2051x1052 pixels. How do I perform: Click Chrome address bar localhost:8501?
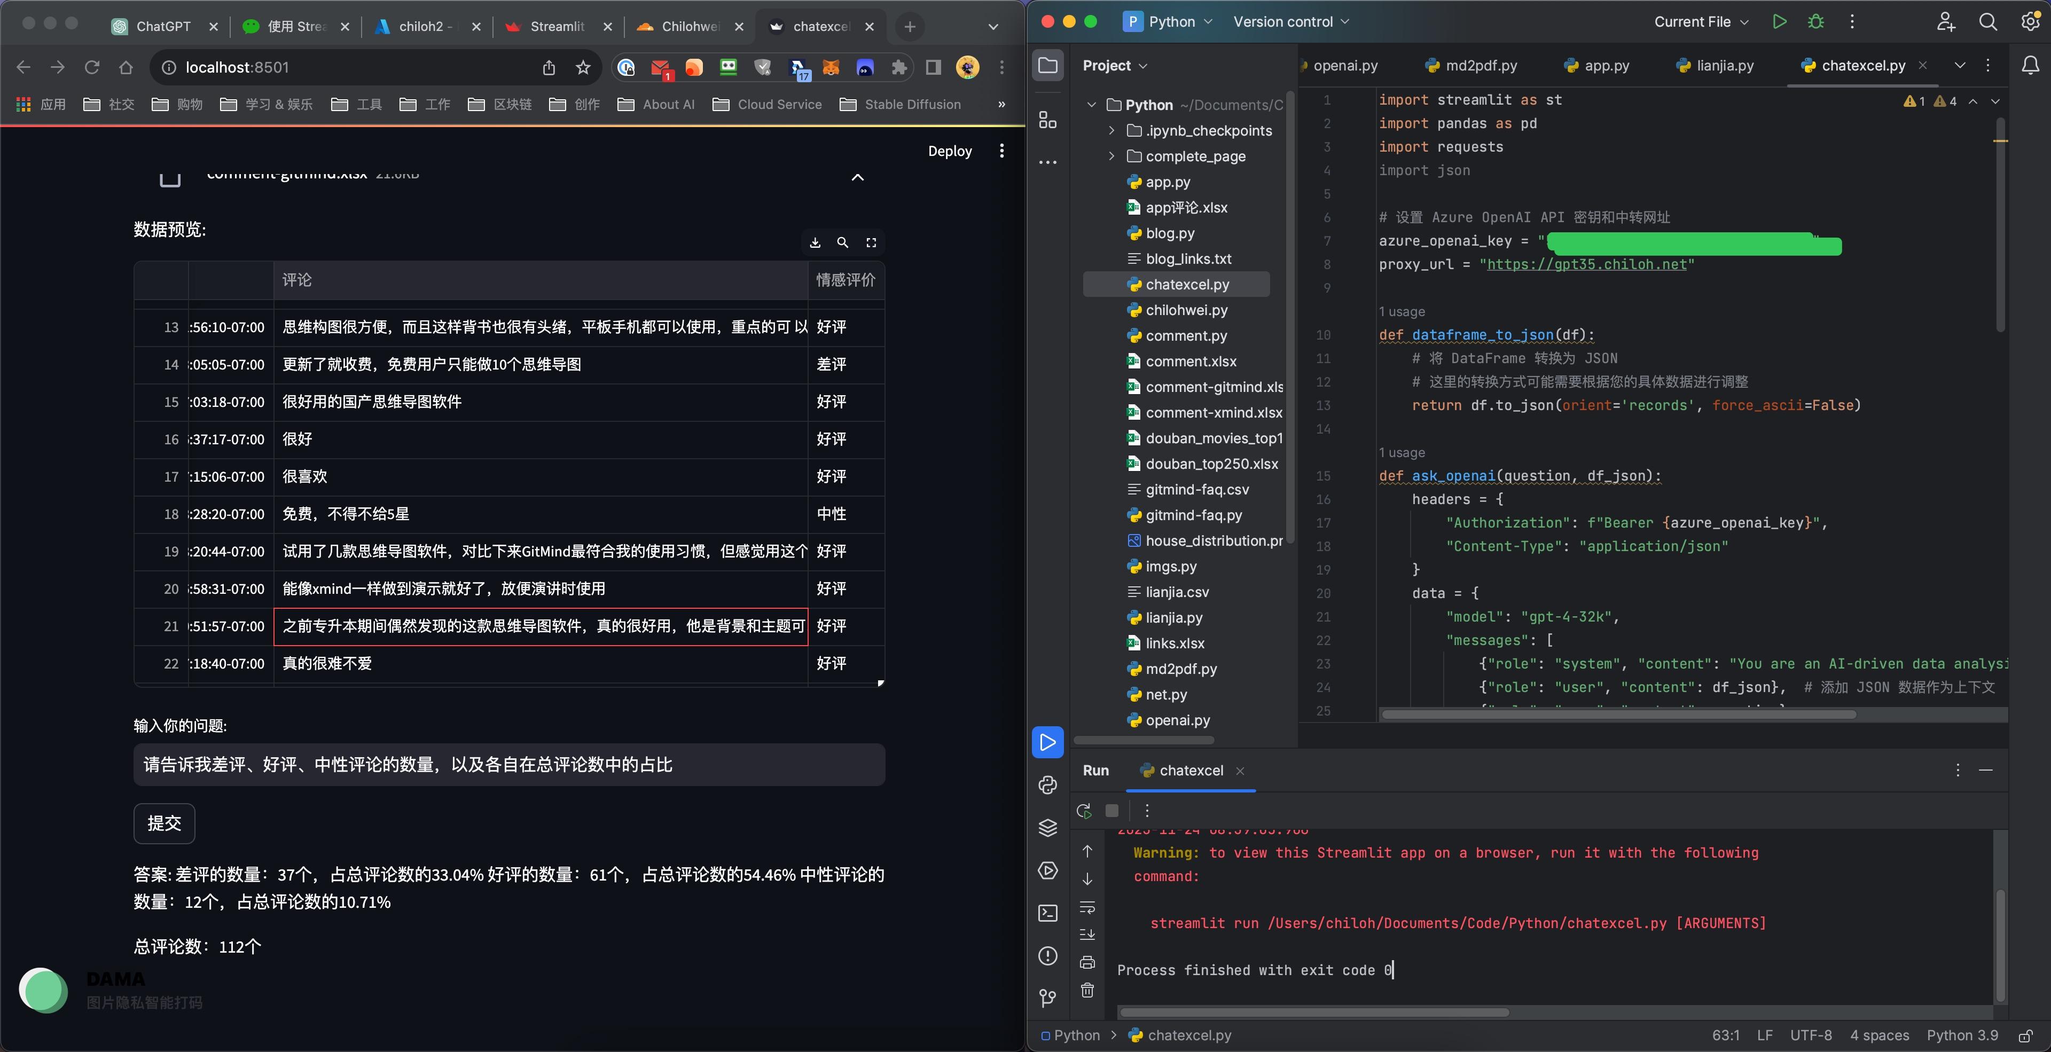[x=237, y=68]
